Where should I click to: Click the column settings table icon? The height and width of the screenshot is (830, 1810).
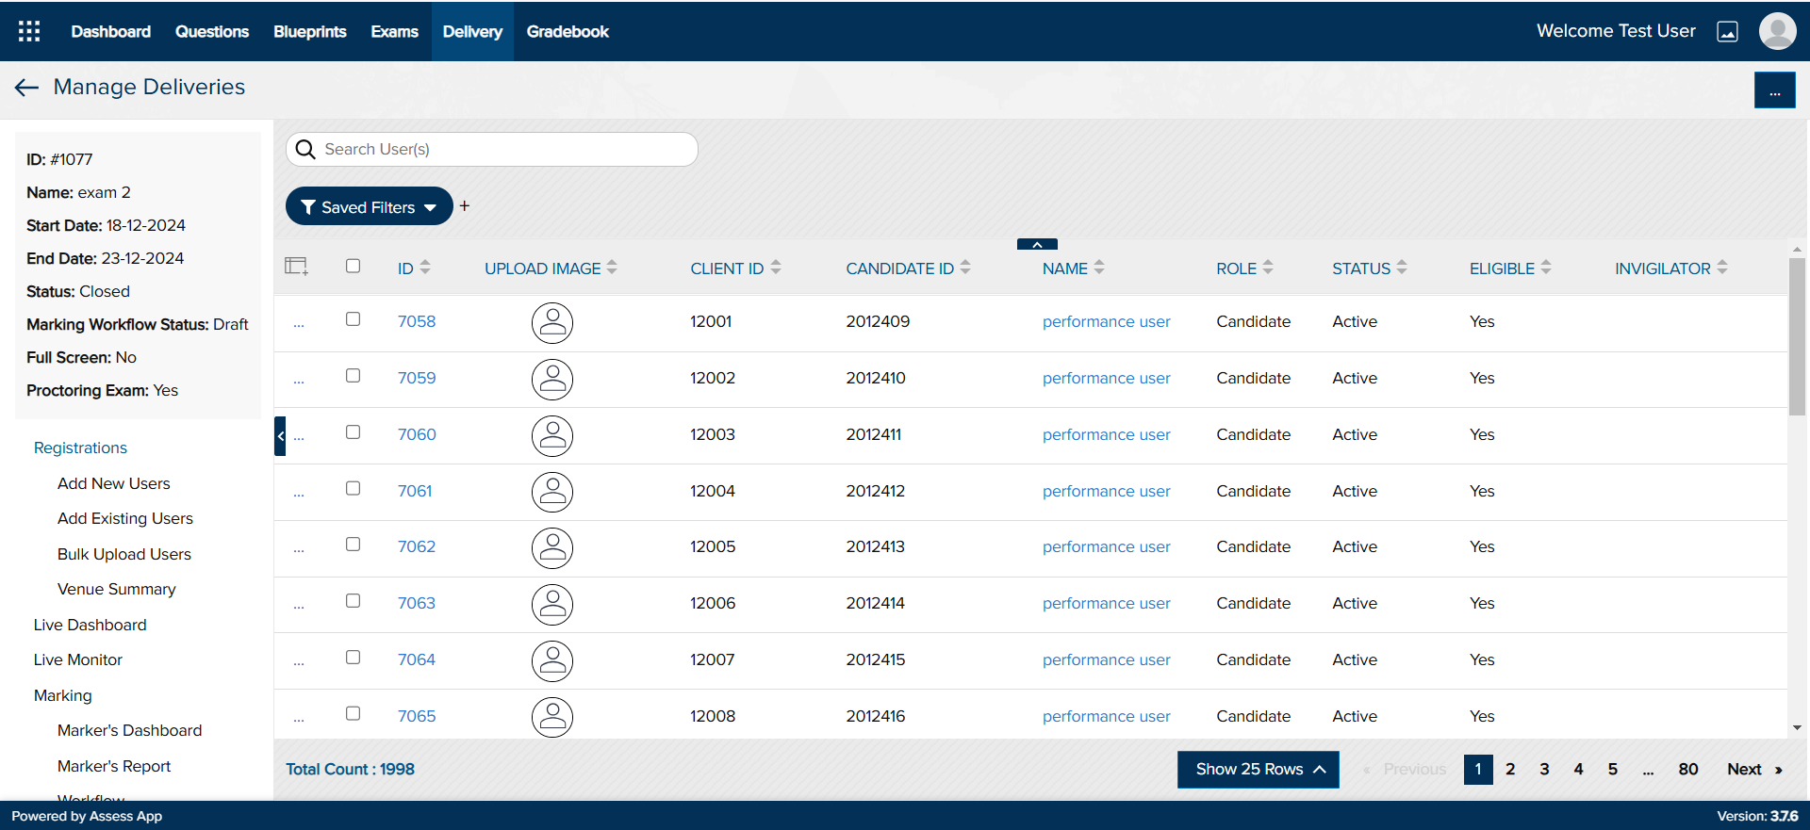click(x=296, y=267)
